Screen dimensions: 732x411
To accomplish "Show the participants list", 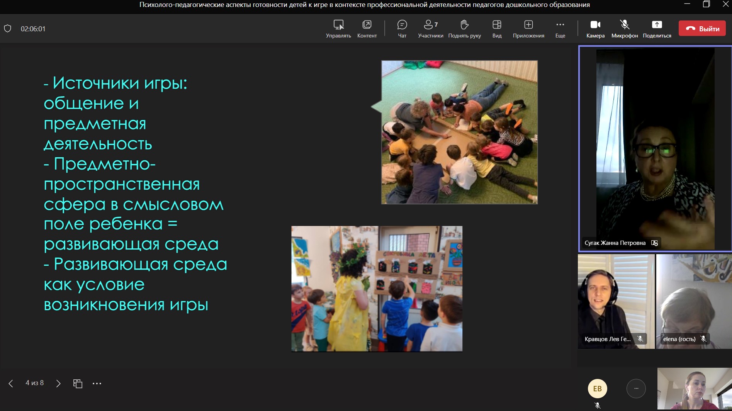I will click(430, 28).
